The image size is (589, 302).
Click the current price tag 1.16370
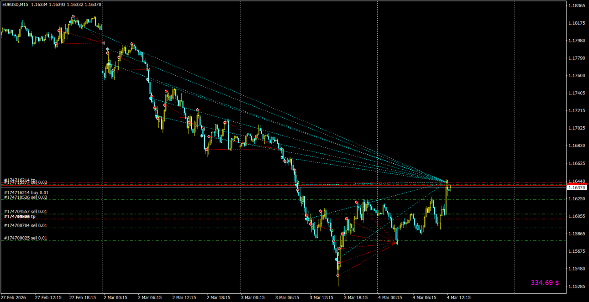point(577,187)
